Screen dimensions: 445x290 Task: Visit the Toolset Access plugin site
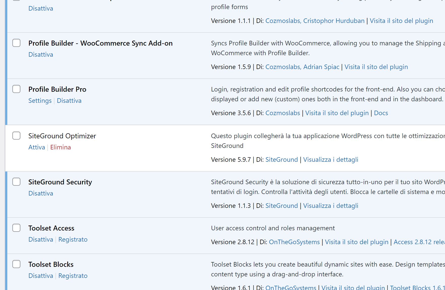pos(357,242)
